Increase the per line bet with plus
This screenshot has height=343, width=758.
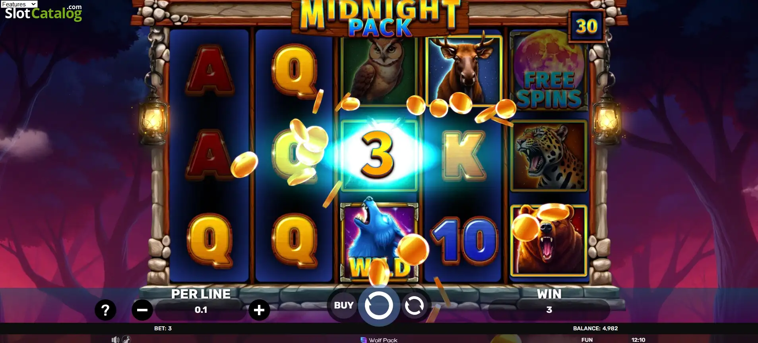(x=259, y=310)
